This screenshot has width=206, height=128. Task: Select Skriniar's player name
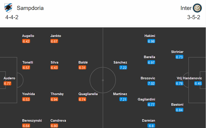[177, 52]
